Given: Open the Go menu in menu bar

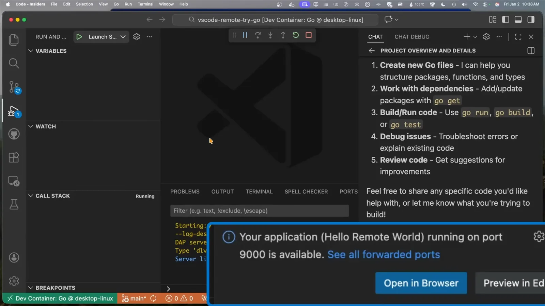Looking at the screenshot, I should [x=116, y=4].
